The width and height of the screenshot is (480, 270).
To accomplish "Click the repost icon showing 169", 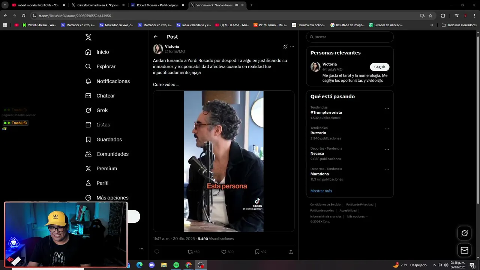I will pyautogui.click(x=193, y=252).
